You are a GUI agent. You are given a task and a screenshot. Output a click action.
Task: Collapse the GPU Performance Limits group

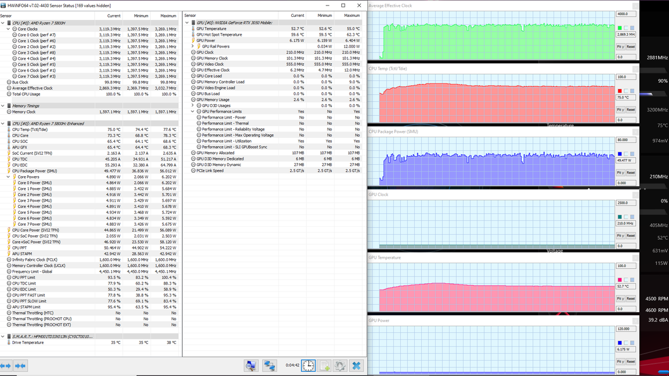[193, 112]
